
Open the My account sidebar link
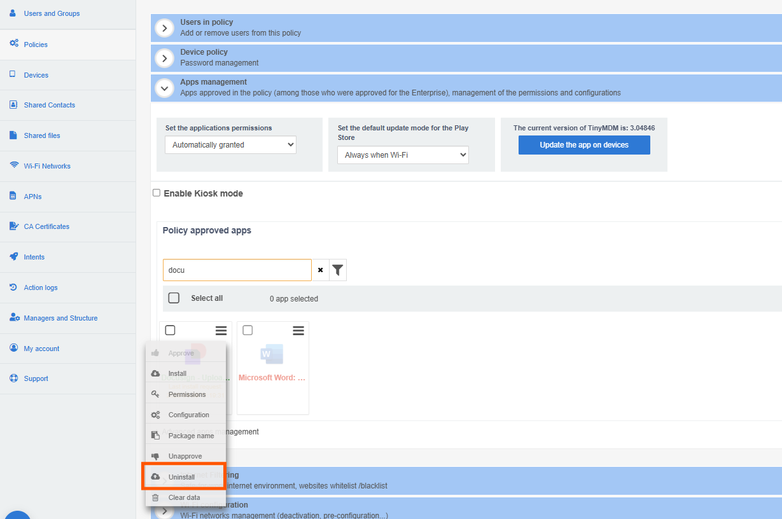41,349
